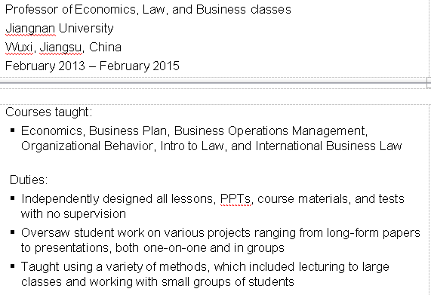Click the horizontal divider line between table rows
Viewport: 431px width, 295px height.
tap(213, 83)
